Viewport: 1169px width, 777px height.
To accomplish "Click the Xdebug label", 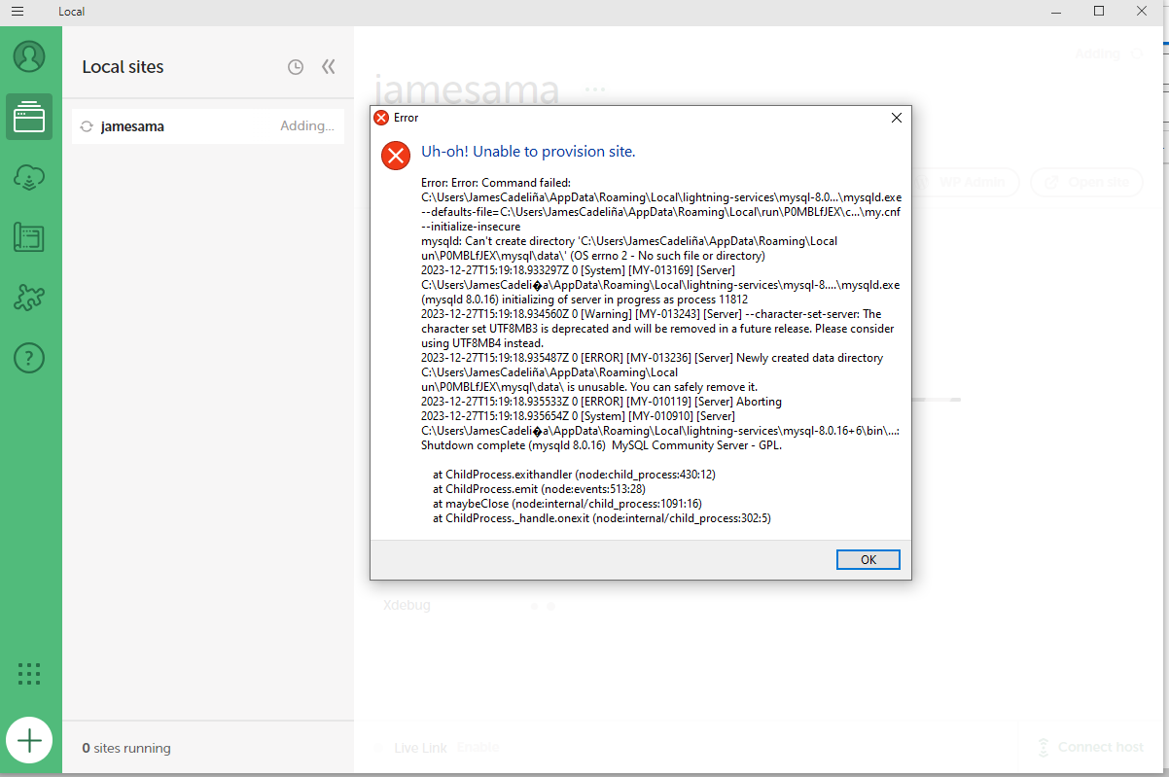I will (x=407, y=605).
